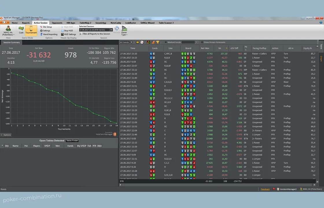Click the Tournament trophy game mode
This screenshot has width=324, height=208.
(x=31, y=29)
